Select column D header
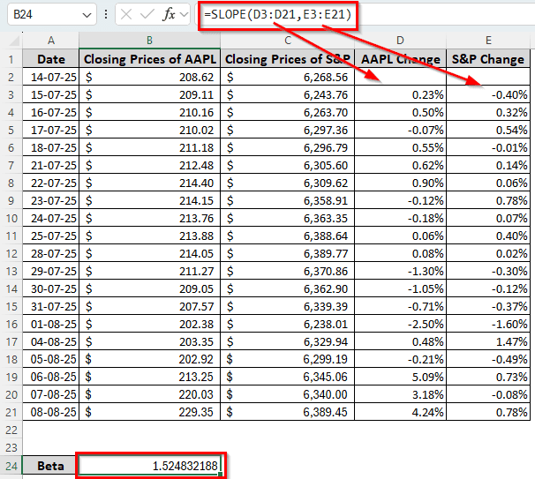The width and height of the screenshot is (535, 479). [x=401, y=41]
